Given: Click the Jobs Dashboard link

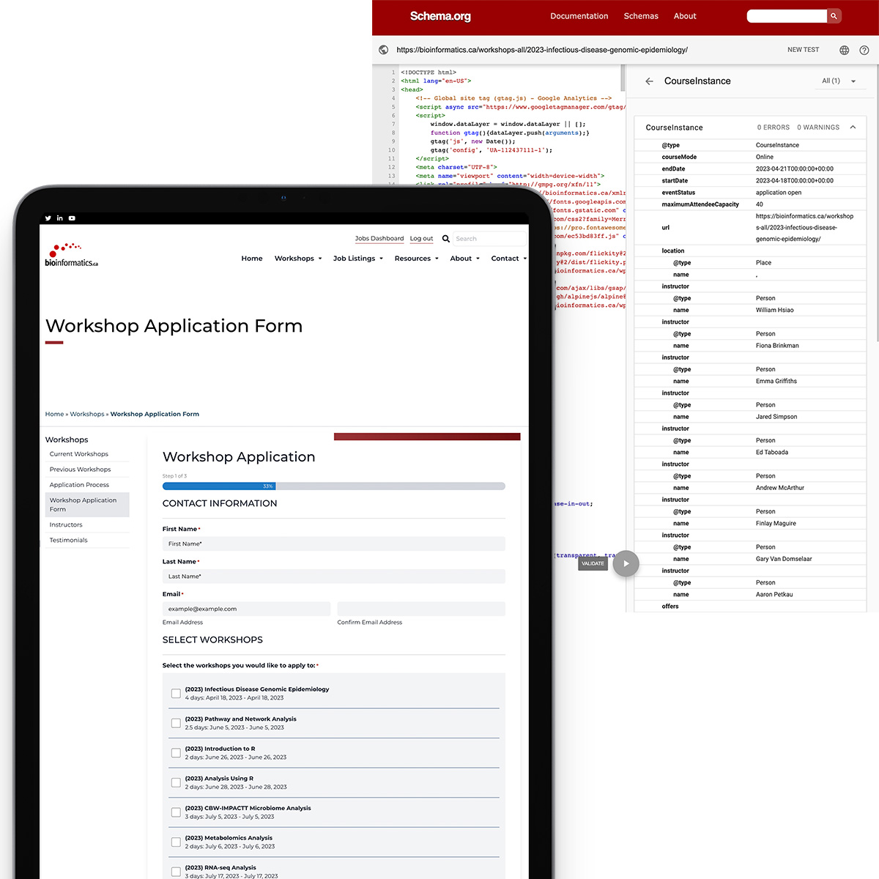Looking at the screenshot, I should coord(379,239).
